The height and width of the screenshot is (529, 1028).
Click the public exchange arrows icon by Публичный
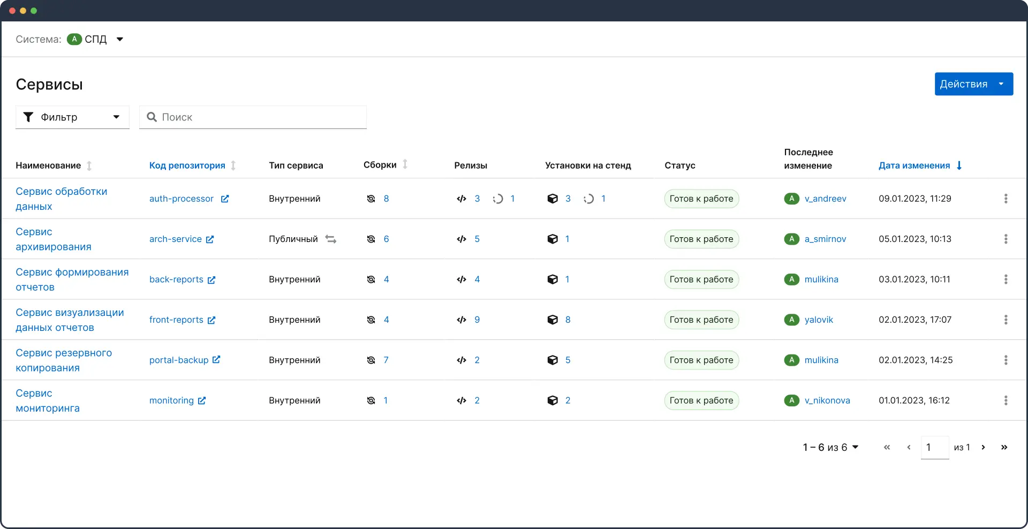(x=331, y=239)
